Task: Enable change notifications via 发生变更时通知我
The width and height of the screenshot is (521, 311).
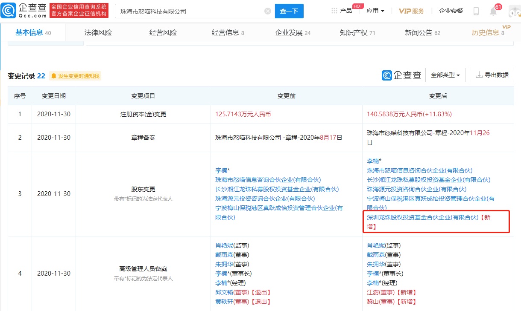Action: pos(75,75)
